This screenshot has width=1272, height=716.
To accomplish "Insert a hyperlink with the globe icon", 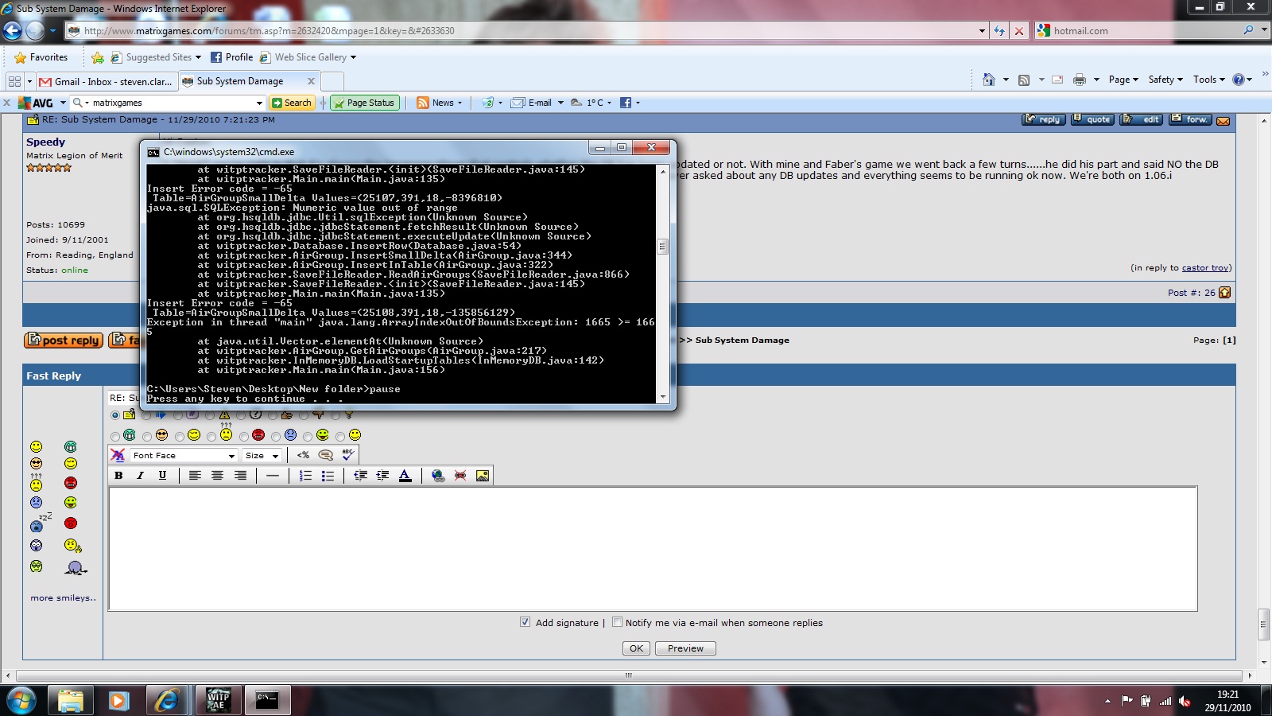I will (438, 476).
